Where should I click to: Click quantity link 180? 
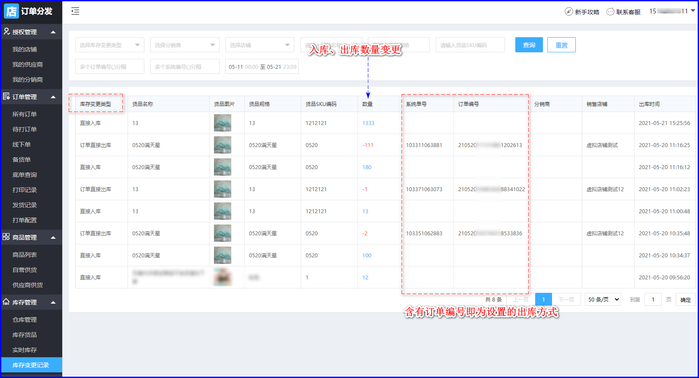point(367,167)
